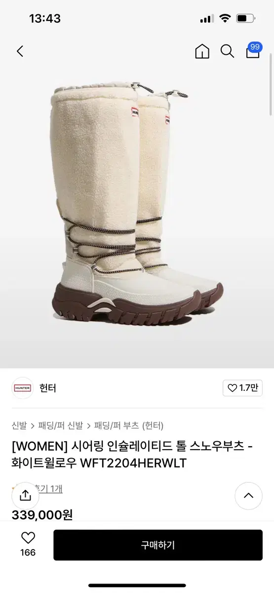Go to the 신발 breadcrumb category
The image size is (274, 593).
pyautogui.click(x=19, y=425)
